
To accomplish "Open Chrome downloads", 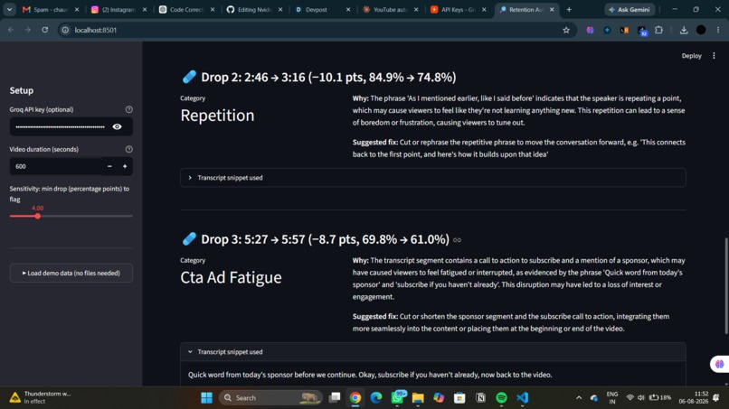I will 684,30.
